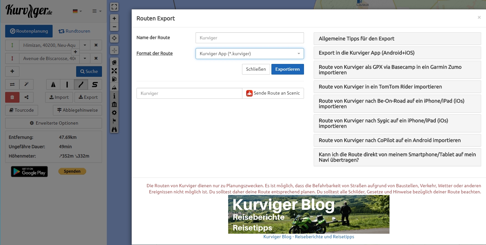486x245 pixels.
Task: Click the Kurviger Blog banner image
Action: coord(309,214)
